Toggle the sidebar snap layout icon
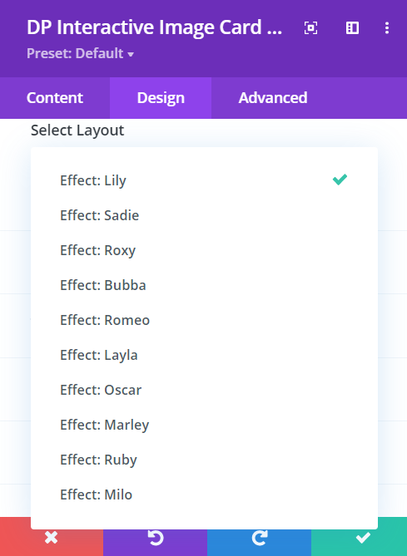The height and width of the screenshot is (556, 407). tap(352, 28)
